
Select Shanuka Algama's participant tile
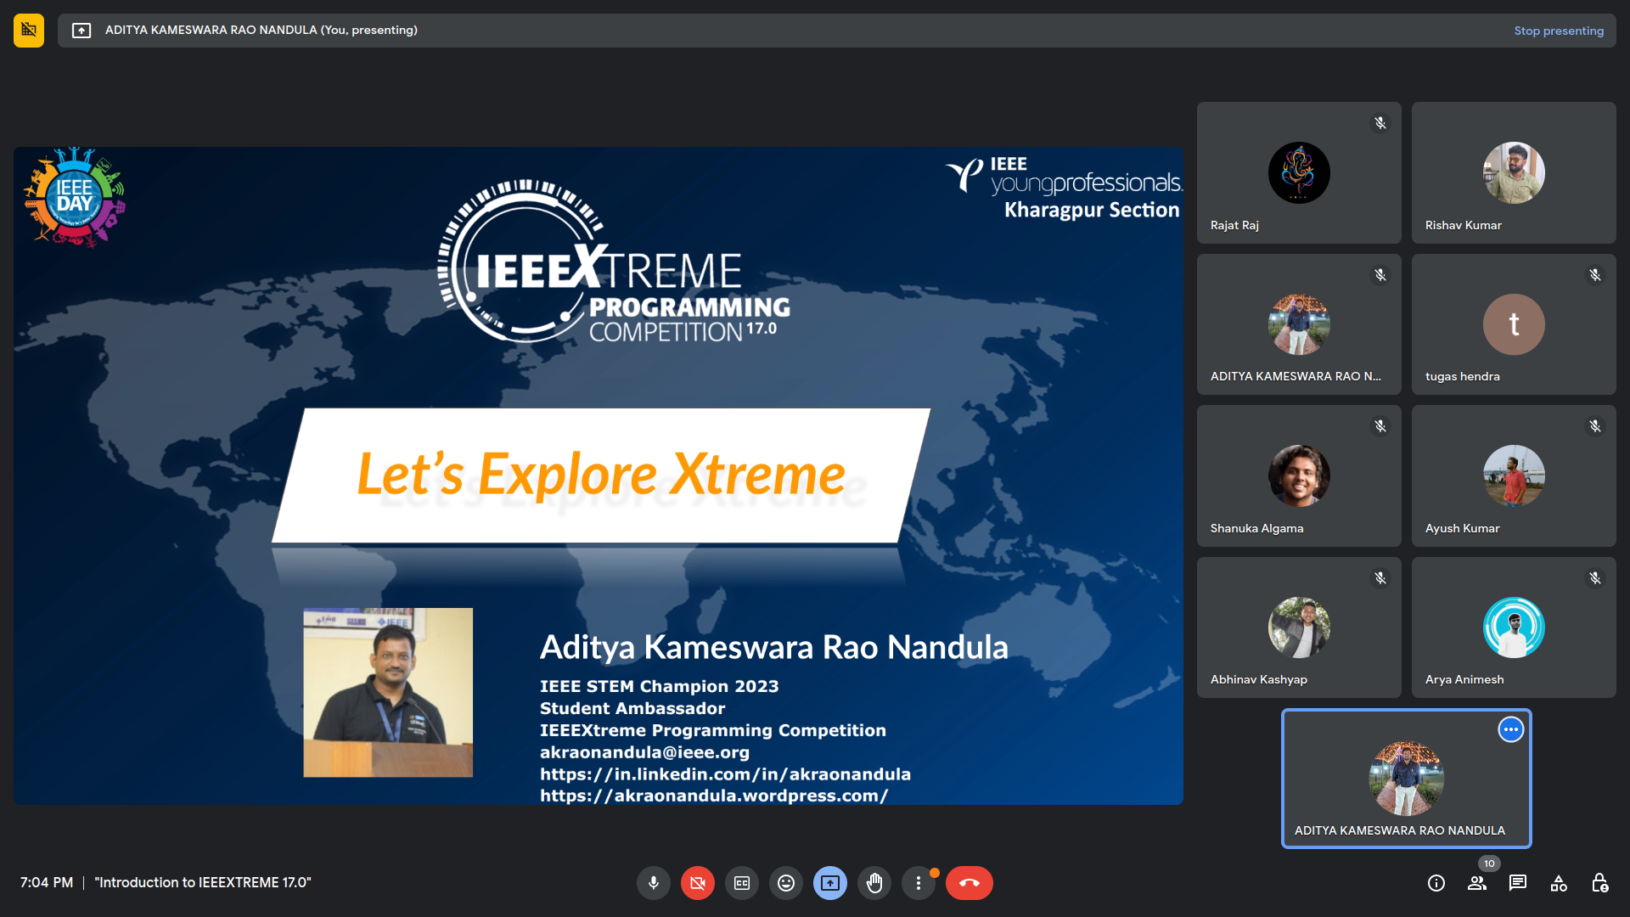pyautogui.click(x=1299, y=475)
